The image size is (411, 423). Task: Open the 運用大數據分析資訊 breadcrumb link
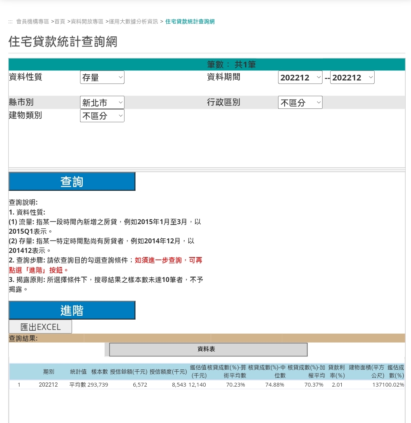[x=134, y=21]
